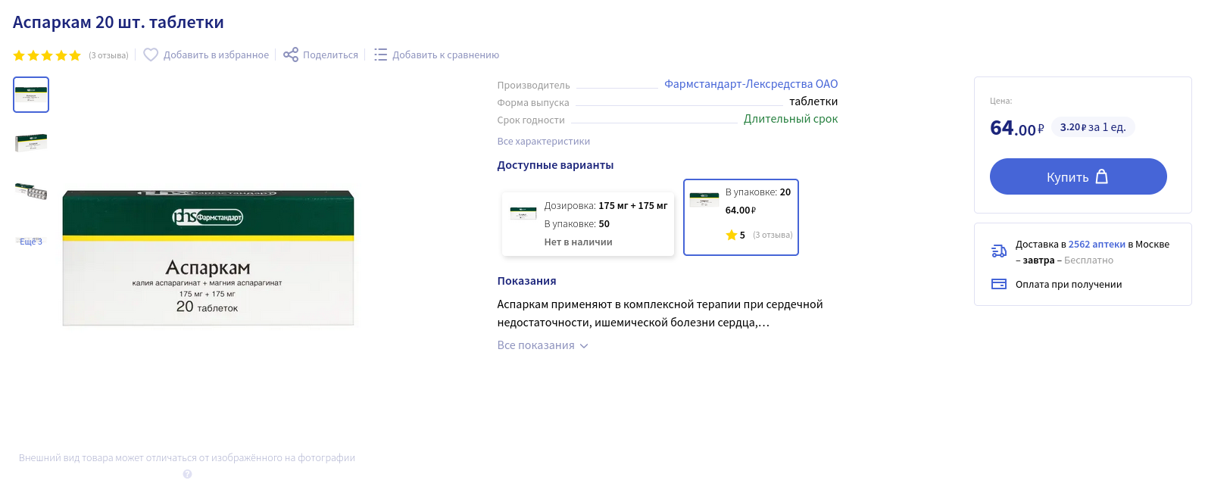Click the yellow star in the 20-pack variant

tap(732, 235)
